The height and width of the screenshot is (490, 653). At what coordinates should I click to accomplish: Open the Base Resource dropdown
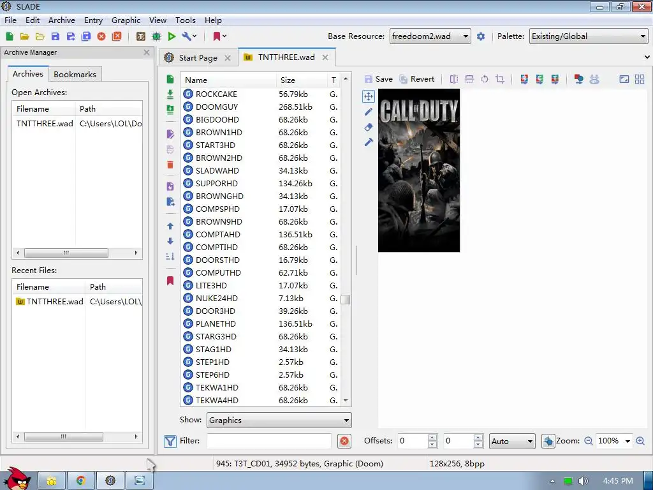click(430, 36)
